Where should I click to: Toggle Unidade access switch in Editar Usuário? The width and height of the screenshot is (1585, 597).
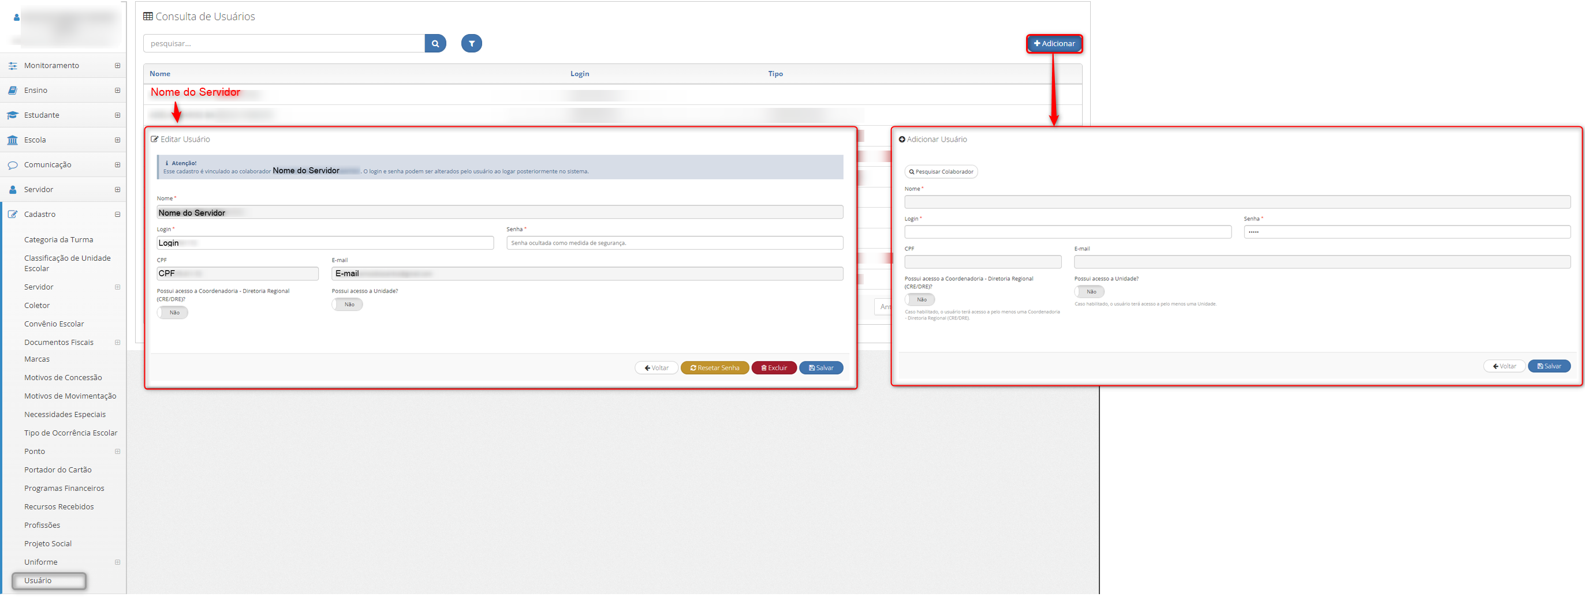pyautogui.click(x=347, y=305)
